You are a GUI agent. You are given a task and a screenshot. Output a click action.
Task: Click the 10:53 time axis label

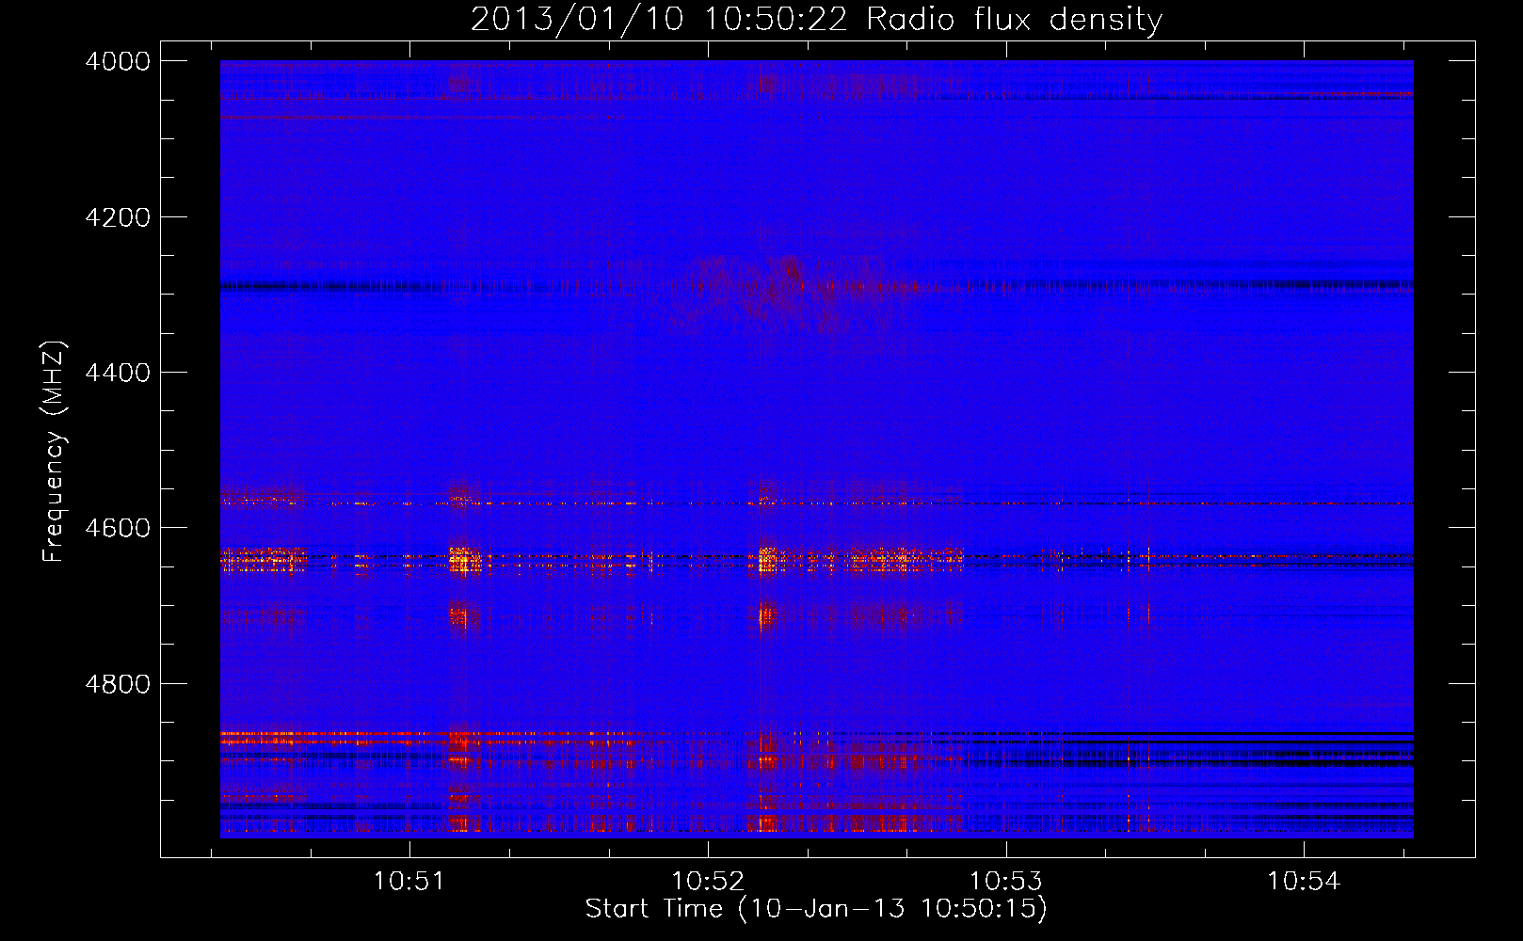pyautogui.click(x=1006, y=882)
